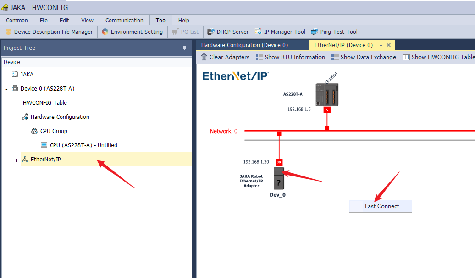Start the Ping Test Tool

[334, 32]
